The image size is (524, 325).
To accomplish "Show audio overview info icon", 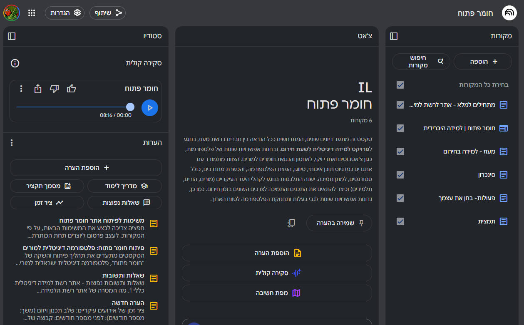I will click(x=15, y=63).
